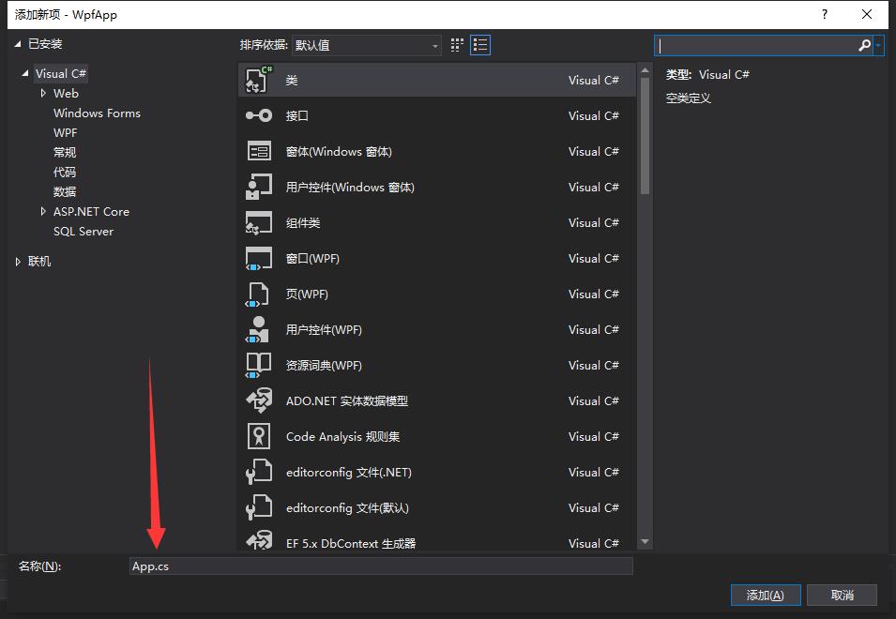The image size is (896, 619).
Task: Expand the ASP.NET Core node arrow
Action: (x=43, y=211)
